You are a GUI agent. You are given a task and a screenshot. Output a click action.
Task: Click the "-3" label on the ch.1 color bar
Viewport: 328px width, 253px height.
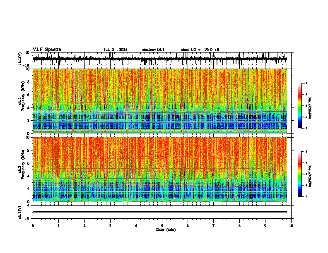coord(305,83)
